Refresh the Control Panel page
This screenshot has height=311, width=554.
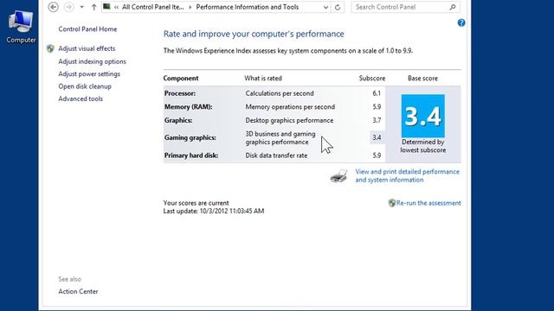pos(338,7)
